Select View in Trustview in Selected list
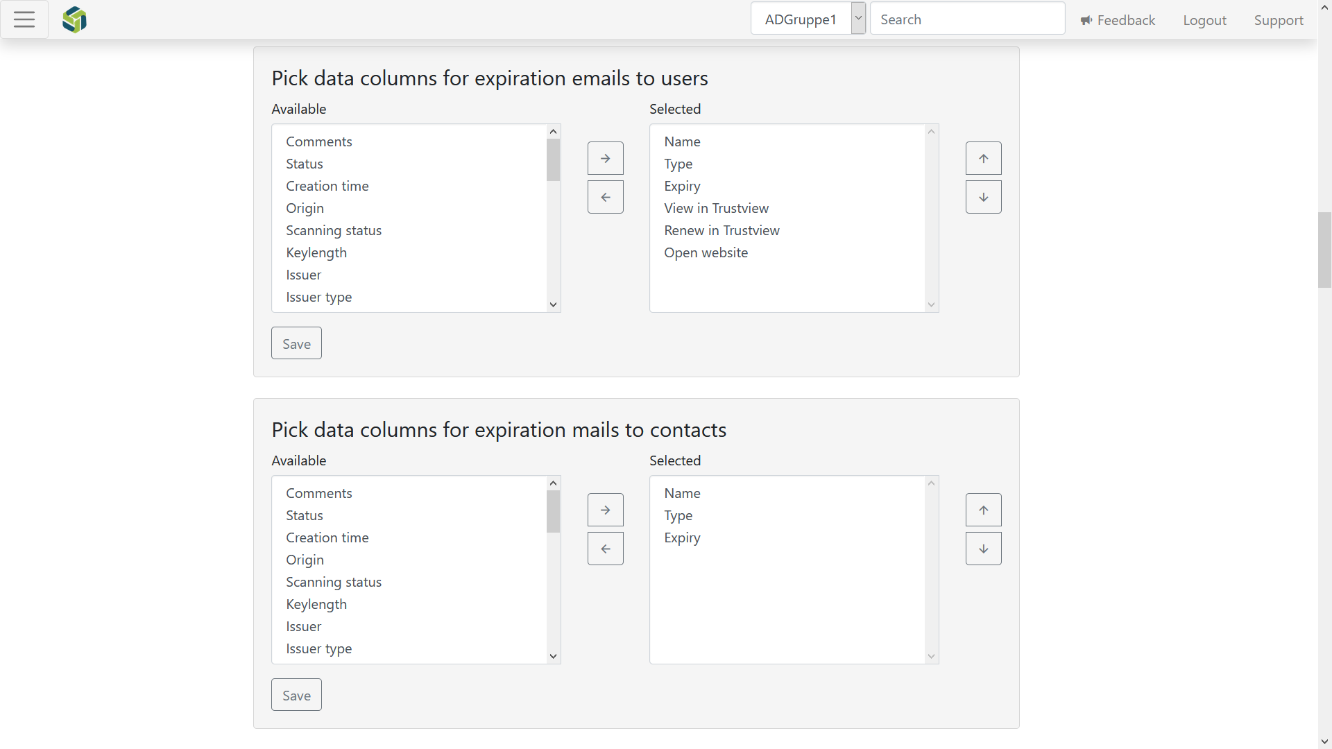1332x749 pixels. pyautogui.click(x=787, y=208)
